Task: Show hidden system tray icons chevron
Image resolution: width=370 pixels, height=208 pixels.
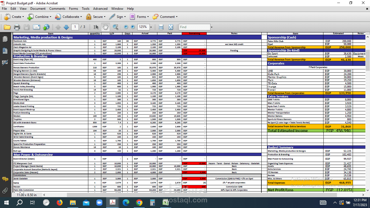Action: point(335,203)
